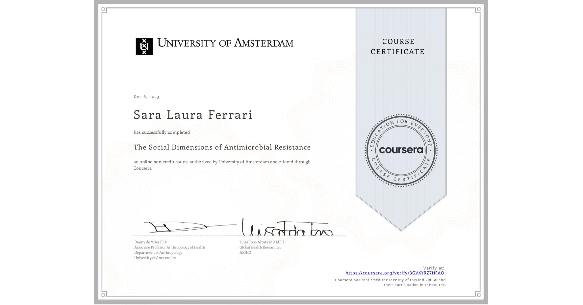
Task: Select the recipient name Sara Laura Ferrari
Action: (192, 115)
